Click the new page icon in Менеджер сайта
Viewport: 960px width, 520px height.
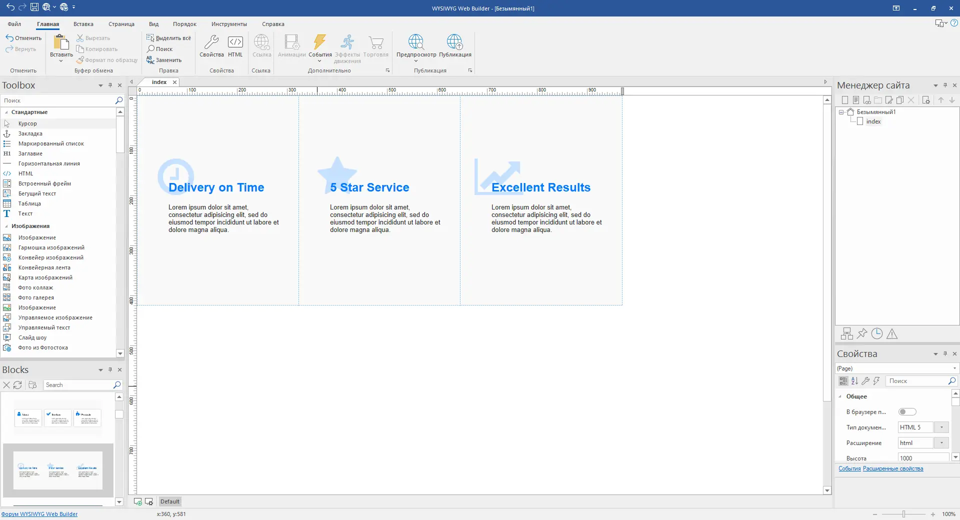coord(845,100)
